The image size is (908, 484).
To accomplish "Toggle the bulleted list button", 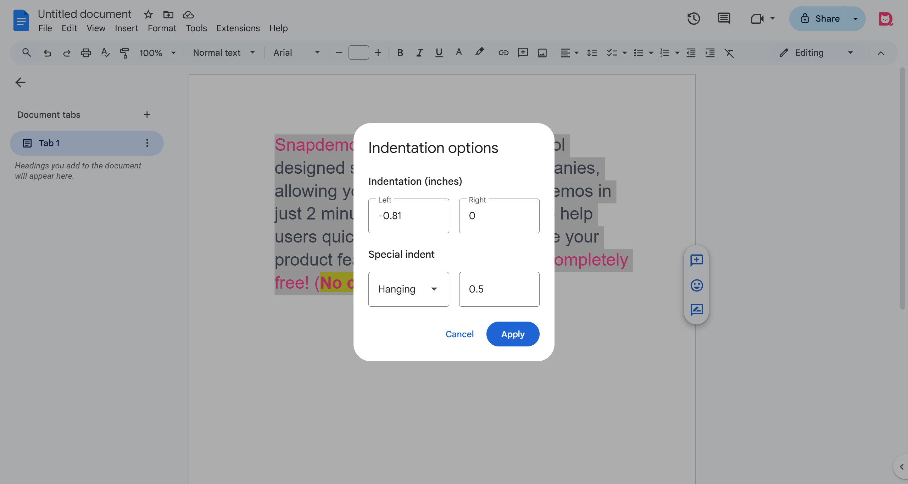I will 638,53.
